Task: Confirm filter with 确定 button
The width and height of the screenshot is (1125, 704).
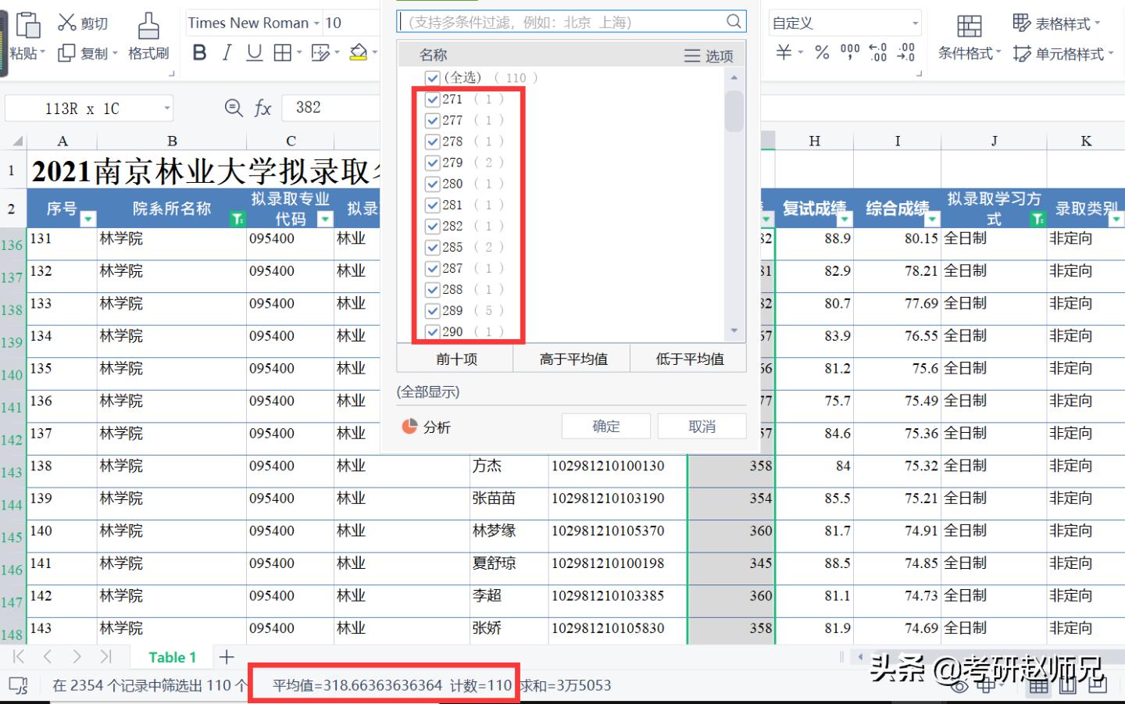Action: point(605,426)
